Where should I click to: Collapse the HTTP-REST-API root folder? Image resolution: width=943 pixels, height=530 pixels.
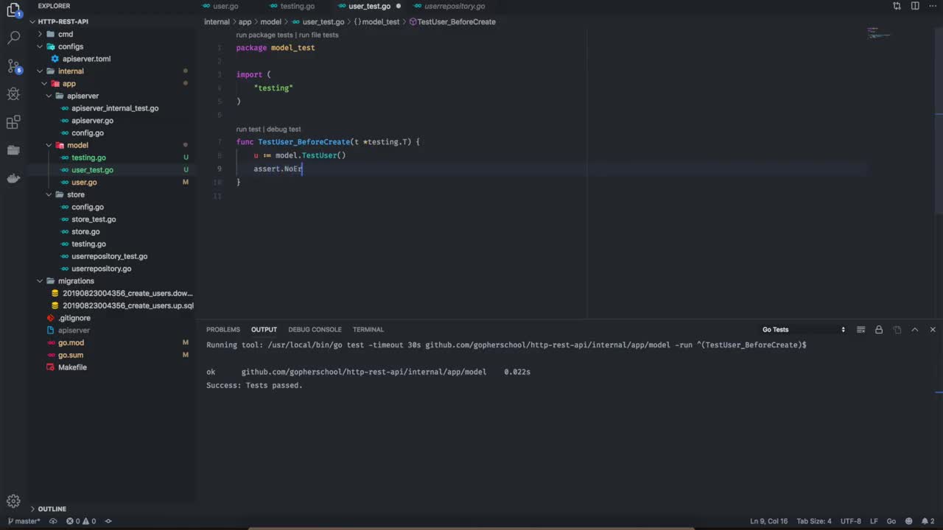coord(63,21)
